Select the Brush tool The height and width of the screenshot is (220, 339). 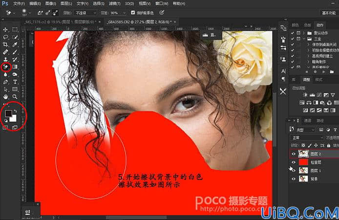15,52
